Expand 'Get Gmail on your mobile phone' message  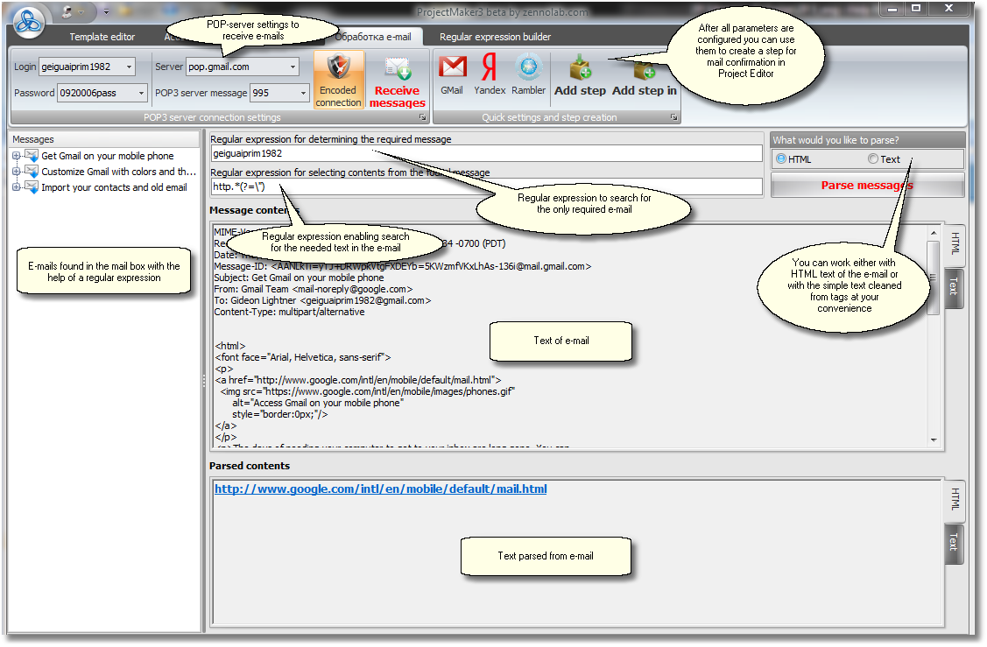point(16,156)
